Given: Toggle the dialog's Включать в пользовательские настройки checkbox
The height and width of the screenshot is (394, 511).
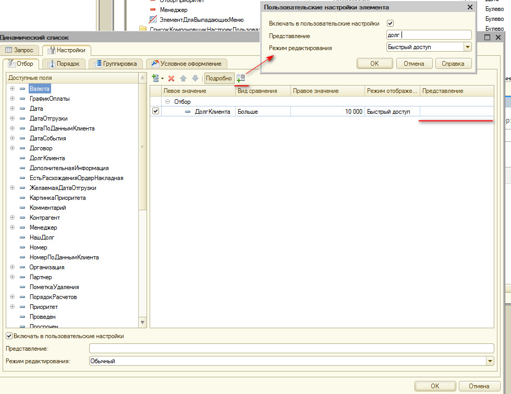Looking at the screenshot, I should point(390,23).
